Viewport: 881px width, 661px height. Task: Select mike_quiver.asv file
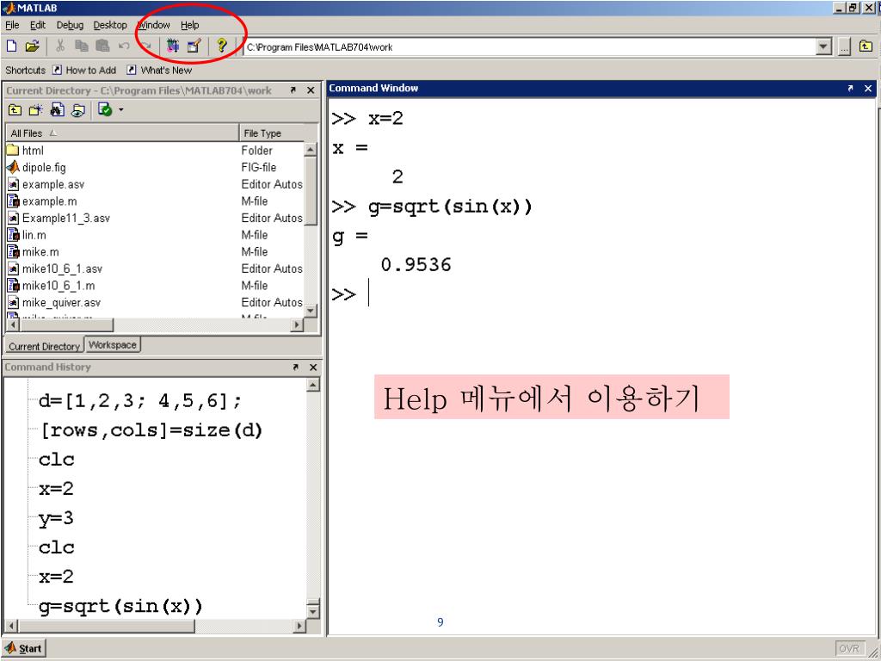click(x=61, y=302)
